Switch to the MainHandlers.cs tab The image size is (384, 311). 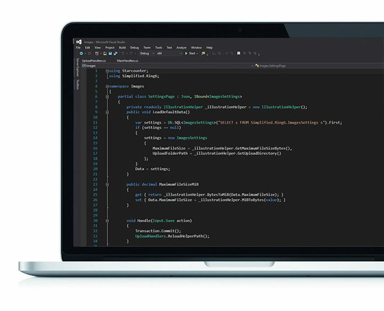(127, 61)
